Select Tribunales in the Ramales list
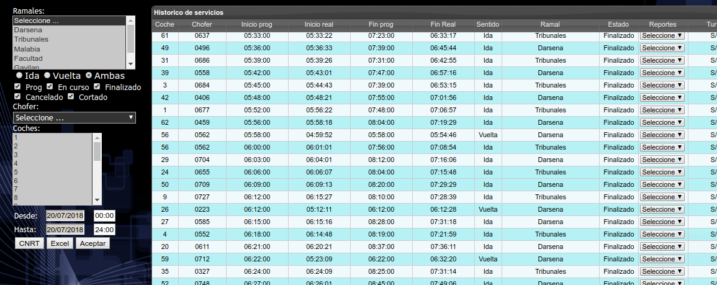Image resolution: width=717 pixels, height=285 pixels. pyautogui.click(x=31, y=39)
